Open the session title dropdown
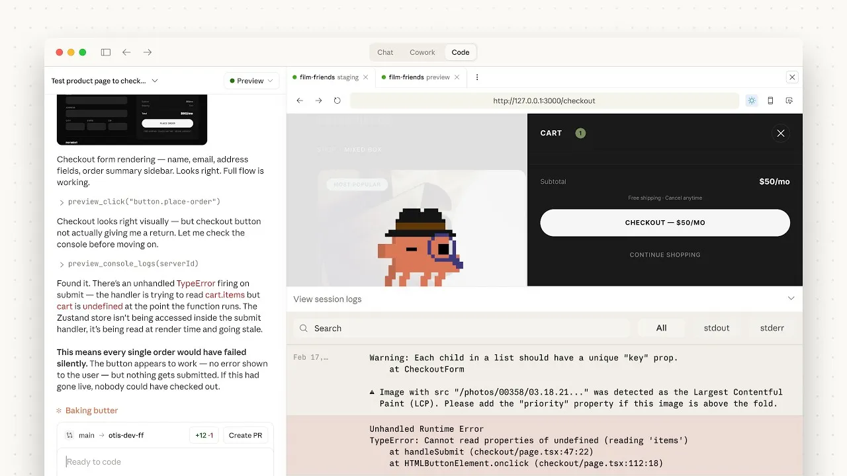This screenshot has height=476, width=847. pyautogui.click(x=105, y=81)
